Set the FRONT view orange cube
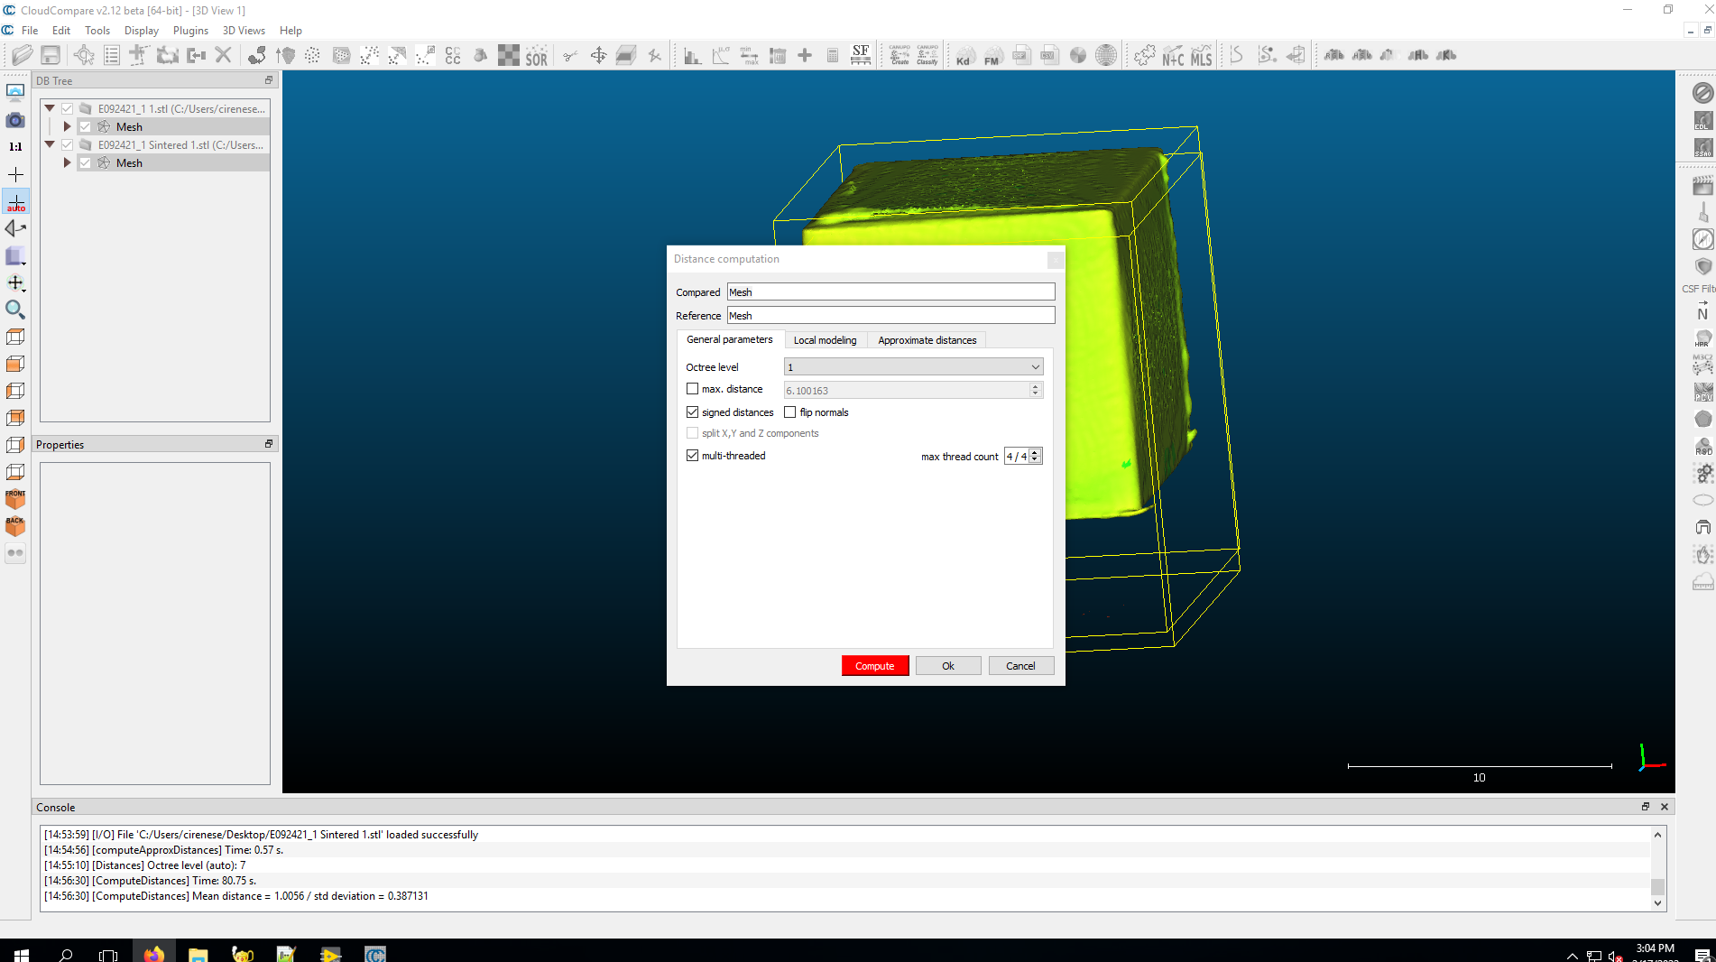Image resolution: width=1716 pixels, height=962 pixels. pos(15,499)
